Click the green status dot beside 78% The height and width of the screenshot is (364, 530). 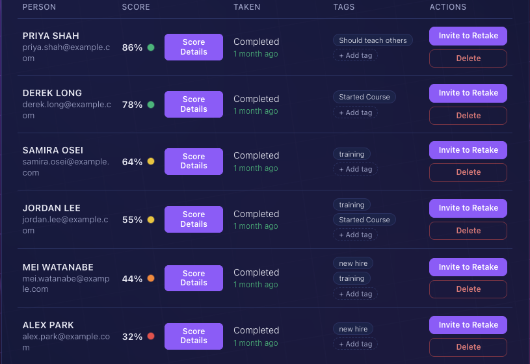151,105
